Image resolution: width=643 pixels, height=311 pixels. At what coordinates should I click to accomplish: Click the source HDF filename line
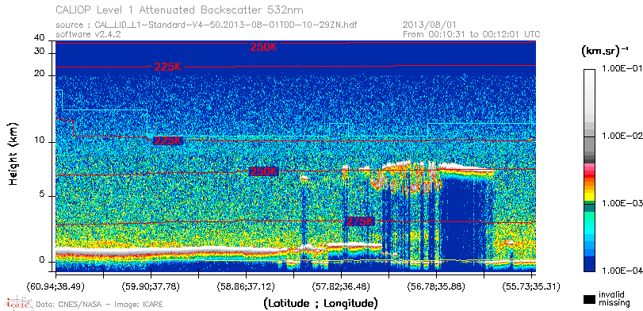pyautogui.click(x=206, y=25)
